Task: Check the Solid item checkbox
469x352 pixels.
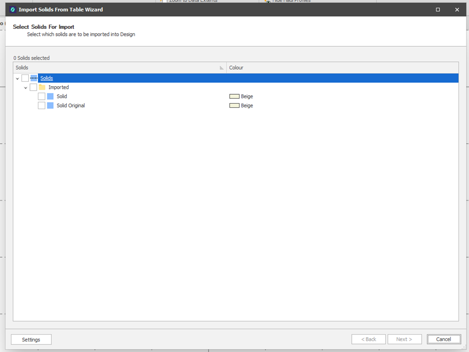Action: (41, 96)
